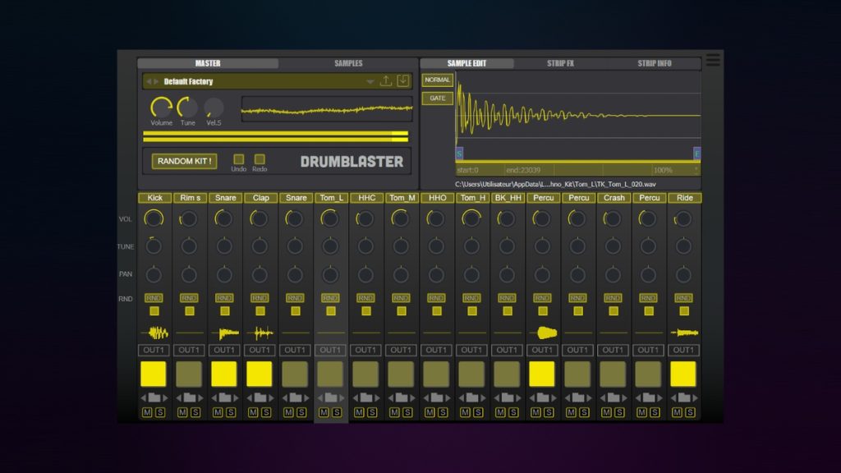The width and height of the screenshot is (841, 473).
Task: Click the sample end marker E
Action: [x=696, y=154]
